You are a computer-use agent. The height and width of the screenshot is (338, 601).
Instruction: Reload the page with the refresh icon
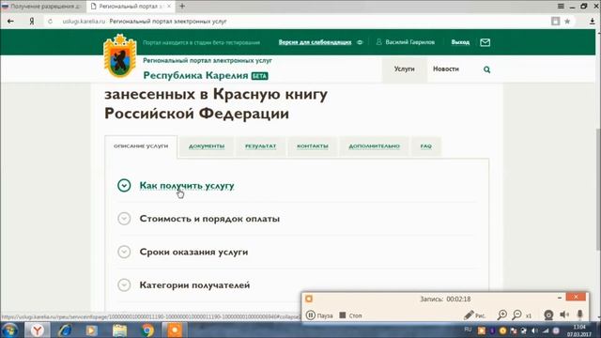(x=50, y=22)
